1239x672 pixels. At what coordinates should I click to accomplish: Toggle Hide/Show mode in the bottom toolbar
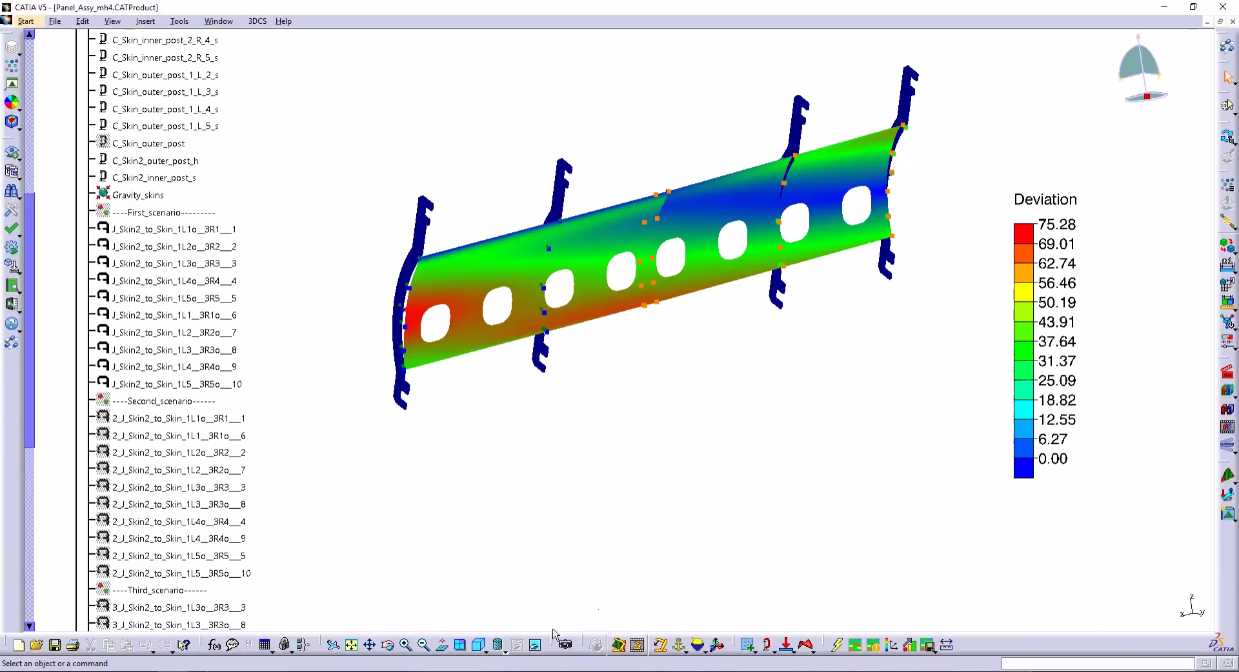click(x=516, y=645)
